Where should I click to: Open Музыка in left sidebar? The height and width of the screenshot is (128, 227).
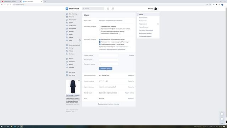(x=71, y=32)
